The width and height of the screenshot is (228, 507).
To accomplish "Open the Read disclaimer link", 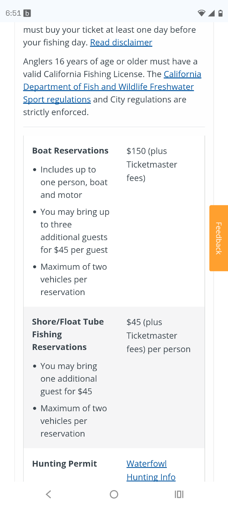I will pyautogui.click(x=121, y=43).
